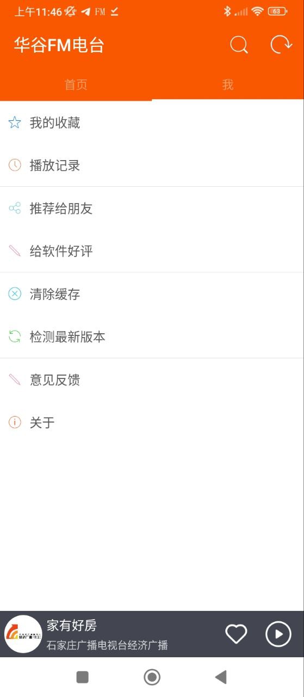Tap the sync icon beside 检测最新版本
Viewport: 304px width, 697px height.
[x=15, y=337]
